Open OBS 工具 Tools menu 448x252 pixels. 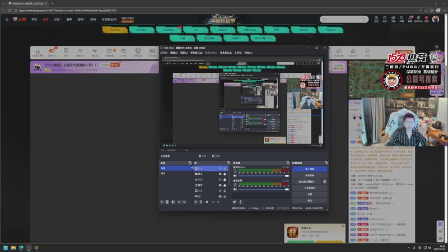point(238,53)
